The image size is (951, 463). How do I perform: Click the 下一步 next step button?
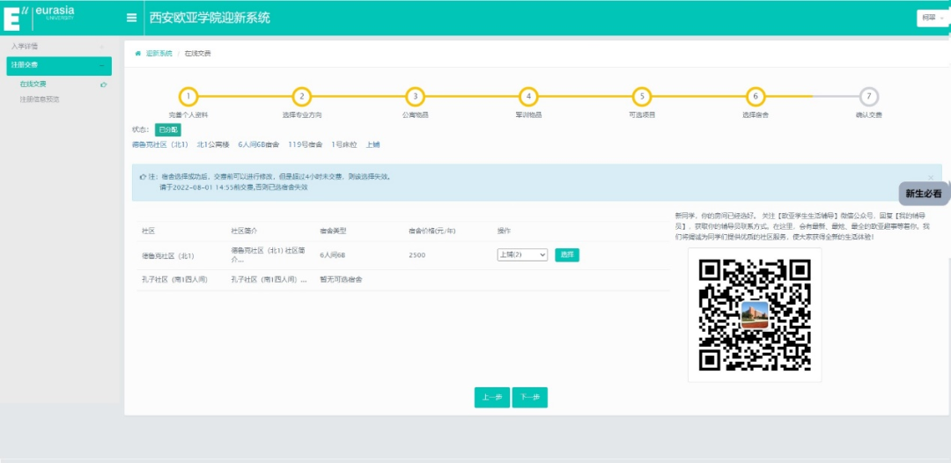click(530, 398)
